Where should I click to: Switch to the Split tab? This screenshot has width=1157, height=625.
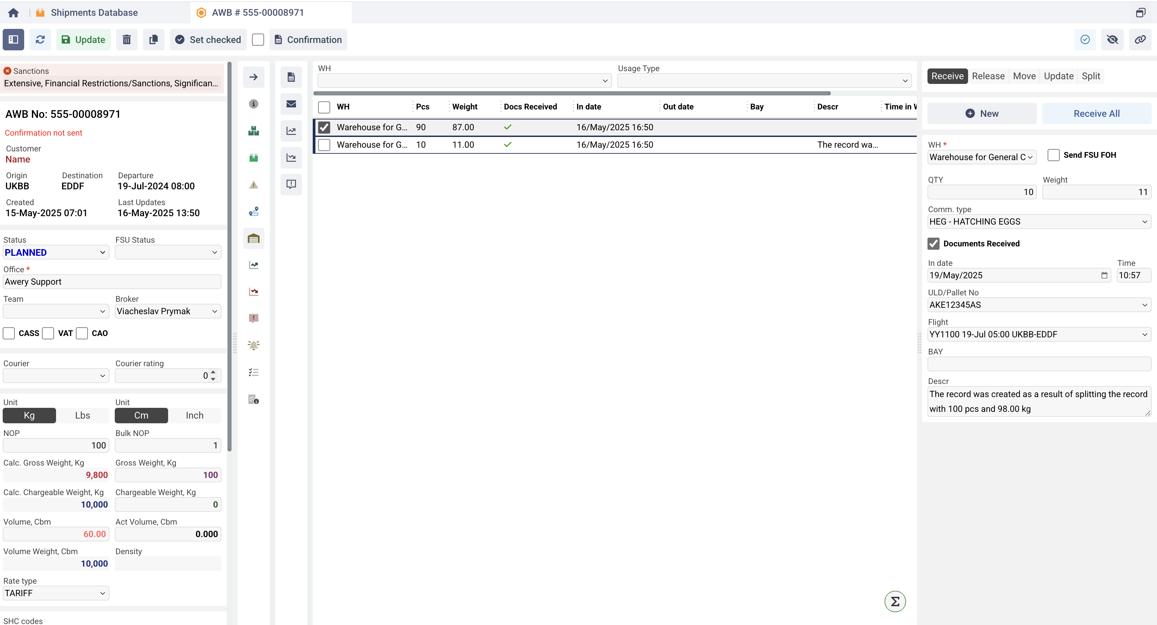(1091, 76)
